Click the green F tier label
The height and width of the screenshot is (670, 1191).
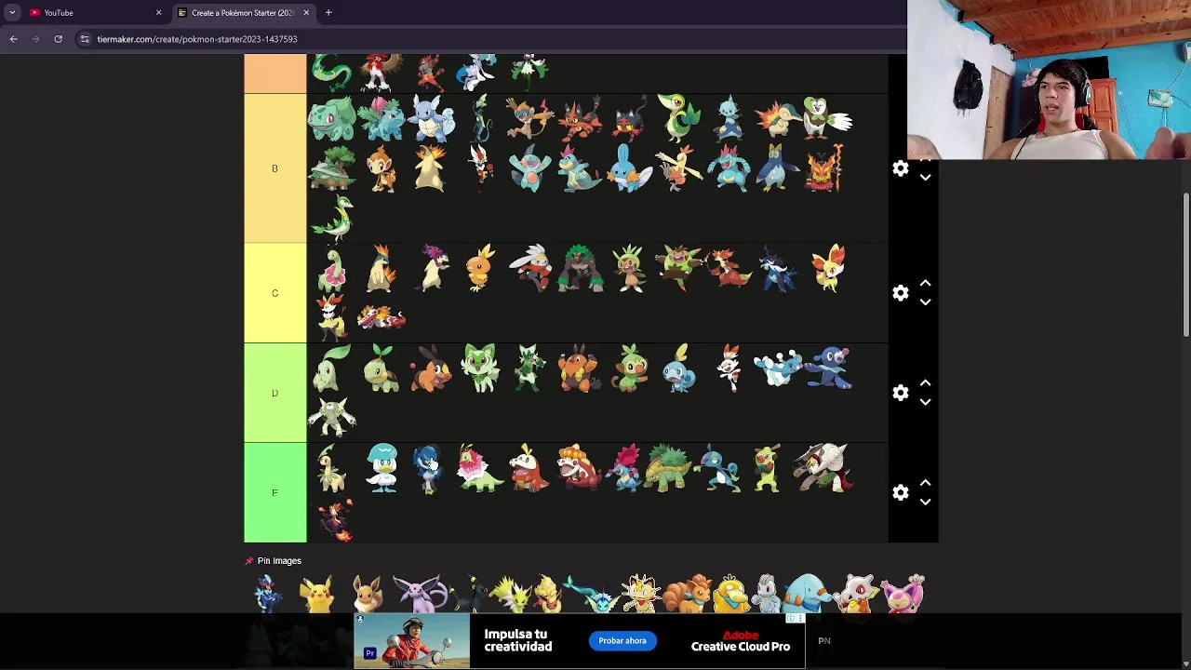point(274,492)
